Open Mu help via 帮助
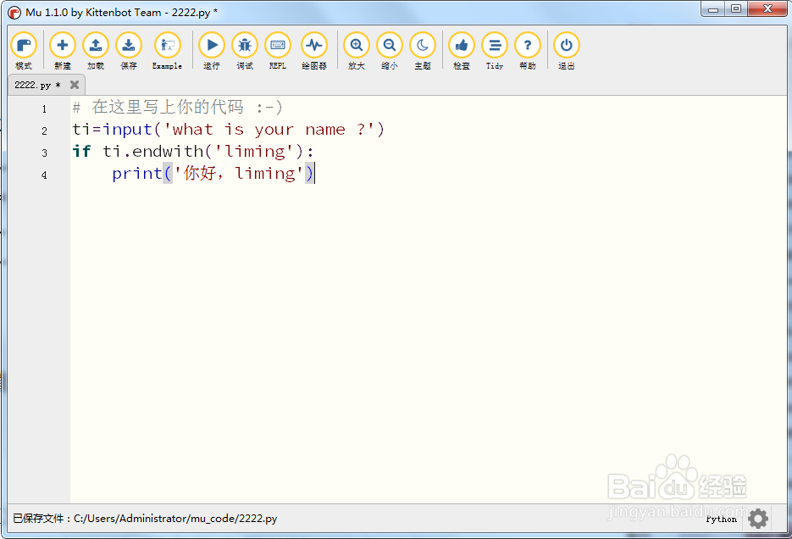Screen dimensions: 792x539 [x=528, y=46]
